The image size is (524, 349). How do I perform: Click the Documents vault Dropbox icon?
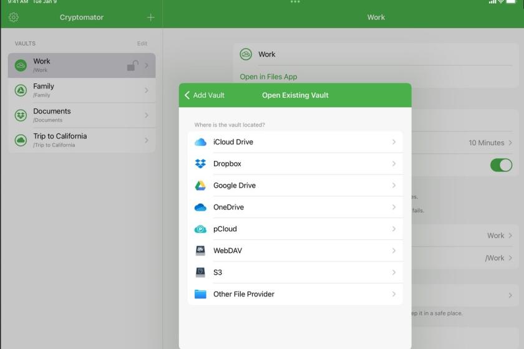pyautogui.click(x=21, y=115)
